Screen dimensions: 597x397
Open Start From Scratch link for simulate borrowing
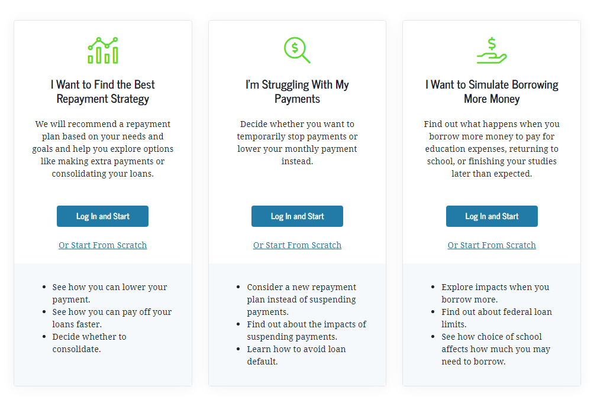pyautogui.click(x=492, y=245)
